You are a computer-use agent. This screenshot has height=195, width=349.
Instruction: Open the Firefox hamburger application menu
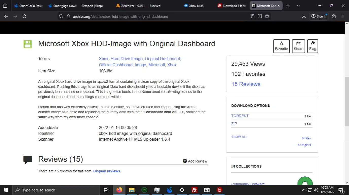point(343,16)
